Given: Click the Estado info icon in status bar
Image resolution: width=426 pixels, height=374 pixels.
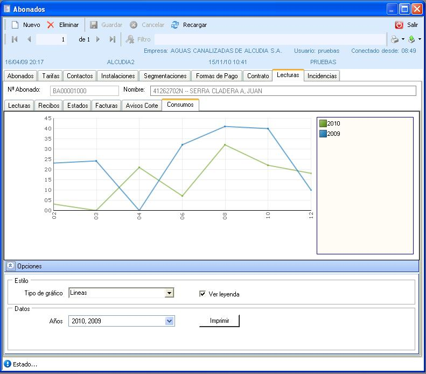Looking at the screenshot, I should coord(8,364).
